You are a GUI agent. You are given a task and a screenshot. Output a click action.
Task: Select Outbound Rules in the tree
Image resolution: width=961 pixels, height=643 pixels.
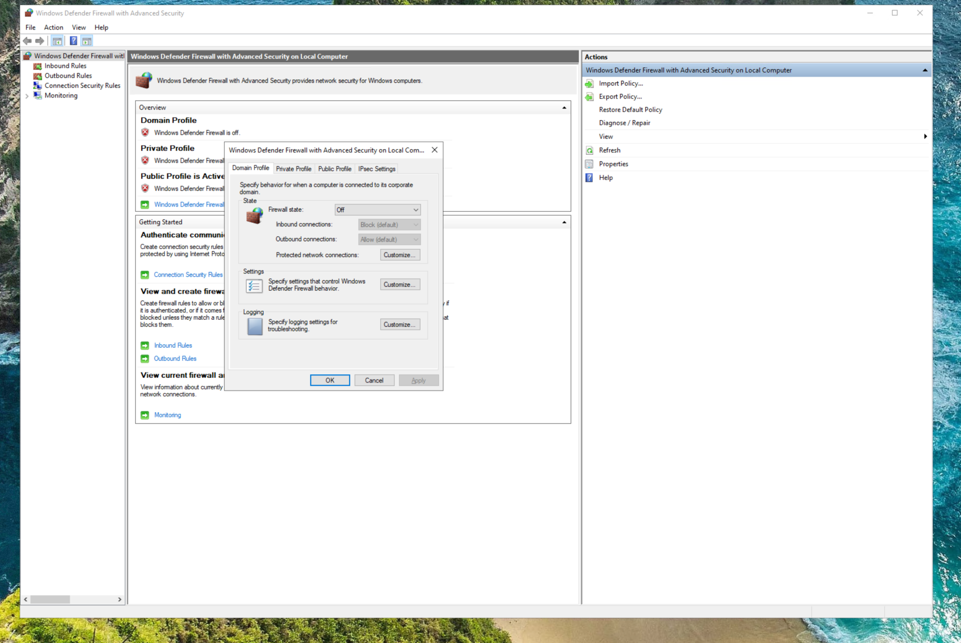69,76
